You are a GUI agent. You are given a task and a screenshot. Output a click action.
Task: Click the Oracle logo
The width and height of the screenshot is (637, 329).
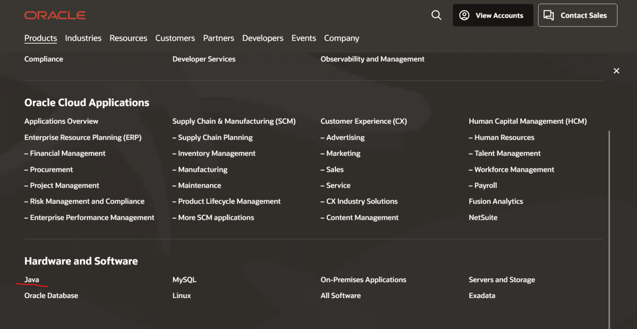(55, 15)
